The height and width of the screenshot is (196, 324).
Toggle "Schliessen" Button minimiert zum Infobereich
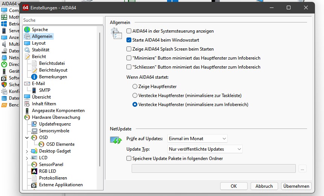(129, 67)
